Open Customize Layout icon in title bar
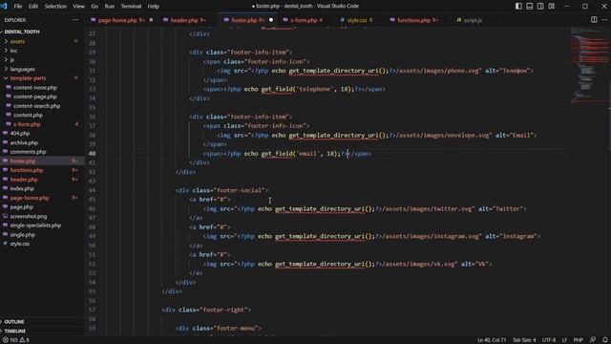This screenshot has height=344, width=611. tap(552, 7)
